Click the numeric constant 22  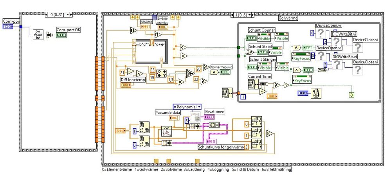pos(196,79)
